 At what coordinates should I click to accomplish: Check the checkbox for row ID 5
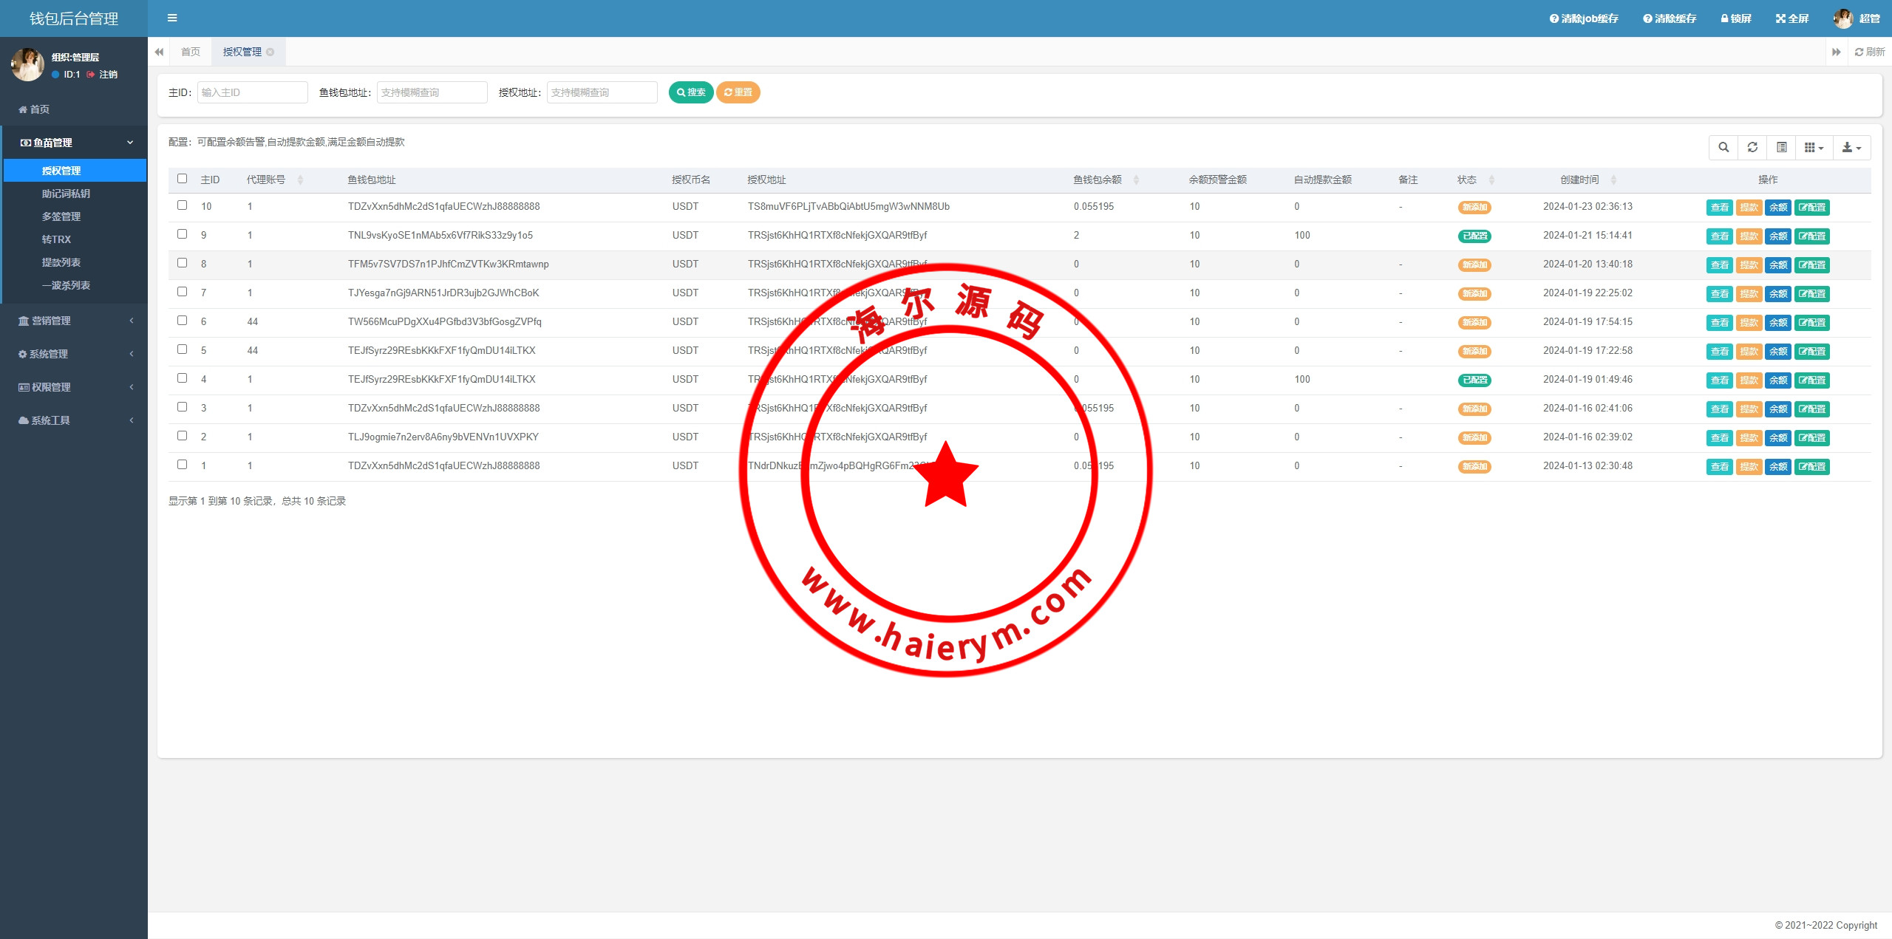(x=182, y=349)
